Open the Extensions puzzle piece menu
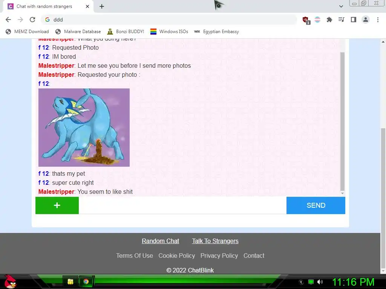Viewport: 386px width, 289px height. (329, 20)
